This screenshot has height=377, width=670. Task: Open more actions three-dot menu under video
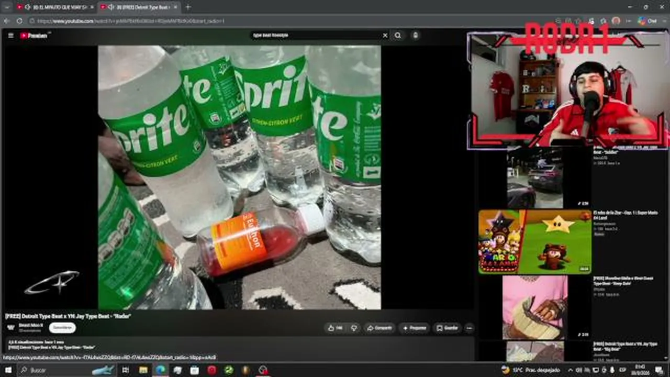[469, 328]
